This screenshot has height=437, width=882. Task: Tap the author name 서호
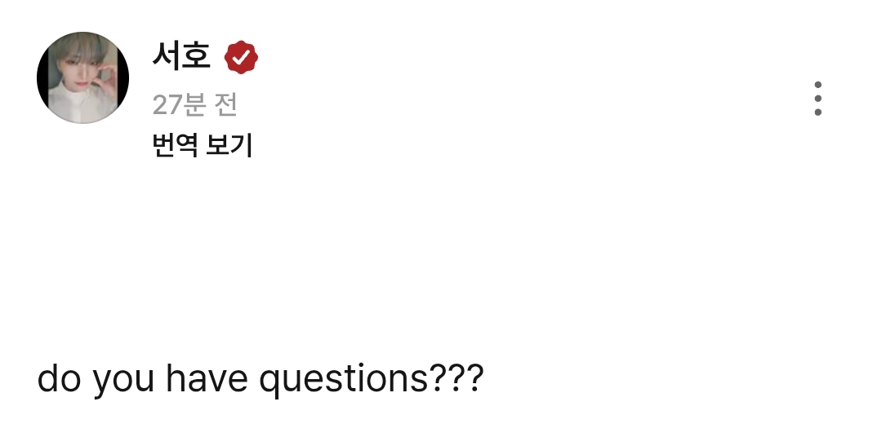tap(181, 56)
